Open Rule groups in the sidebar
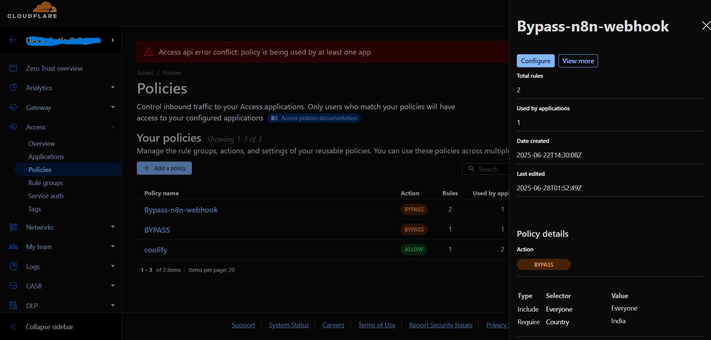 (x=46, y=183)
